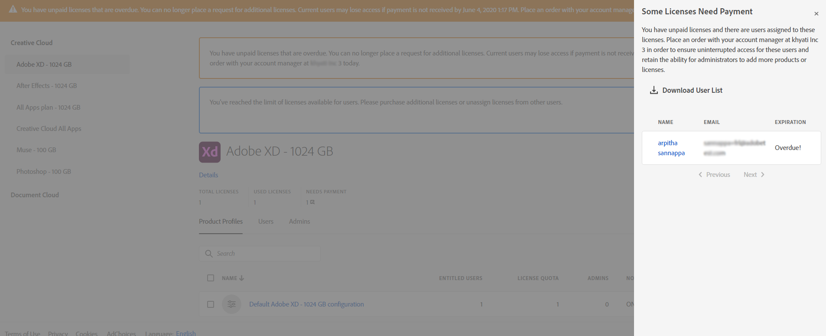Check the Default Adobe XD configuration row checkbox
826x336 pixels.
211,304
